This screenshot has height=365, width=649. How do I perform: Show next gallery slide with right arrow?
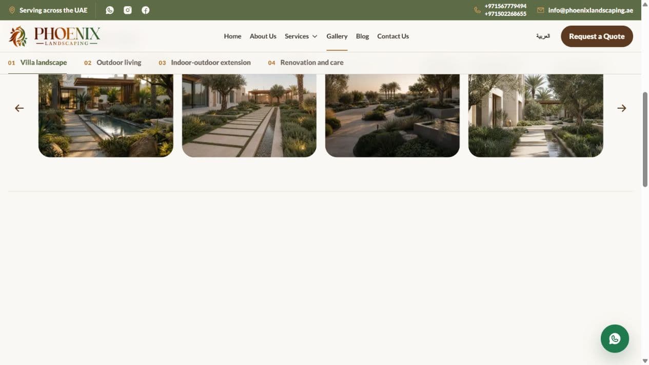pyautogui.click(x=622, y=108)
